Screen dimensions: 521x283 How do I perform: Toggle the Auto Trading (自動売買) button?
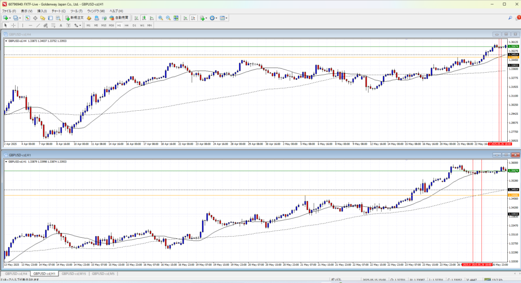pyautogui.click(x=114, y=18)
